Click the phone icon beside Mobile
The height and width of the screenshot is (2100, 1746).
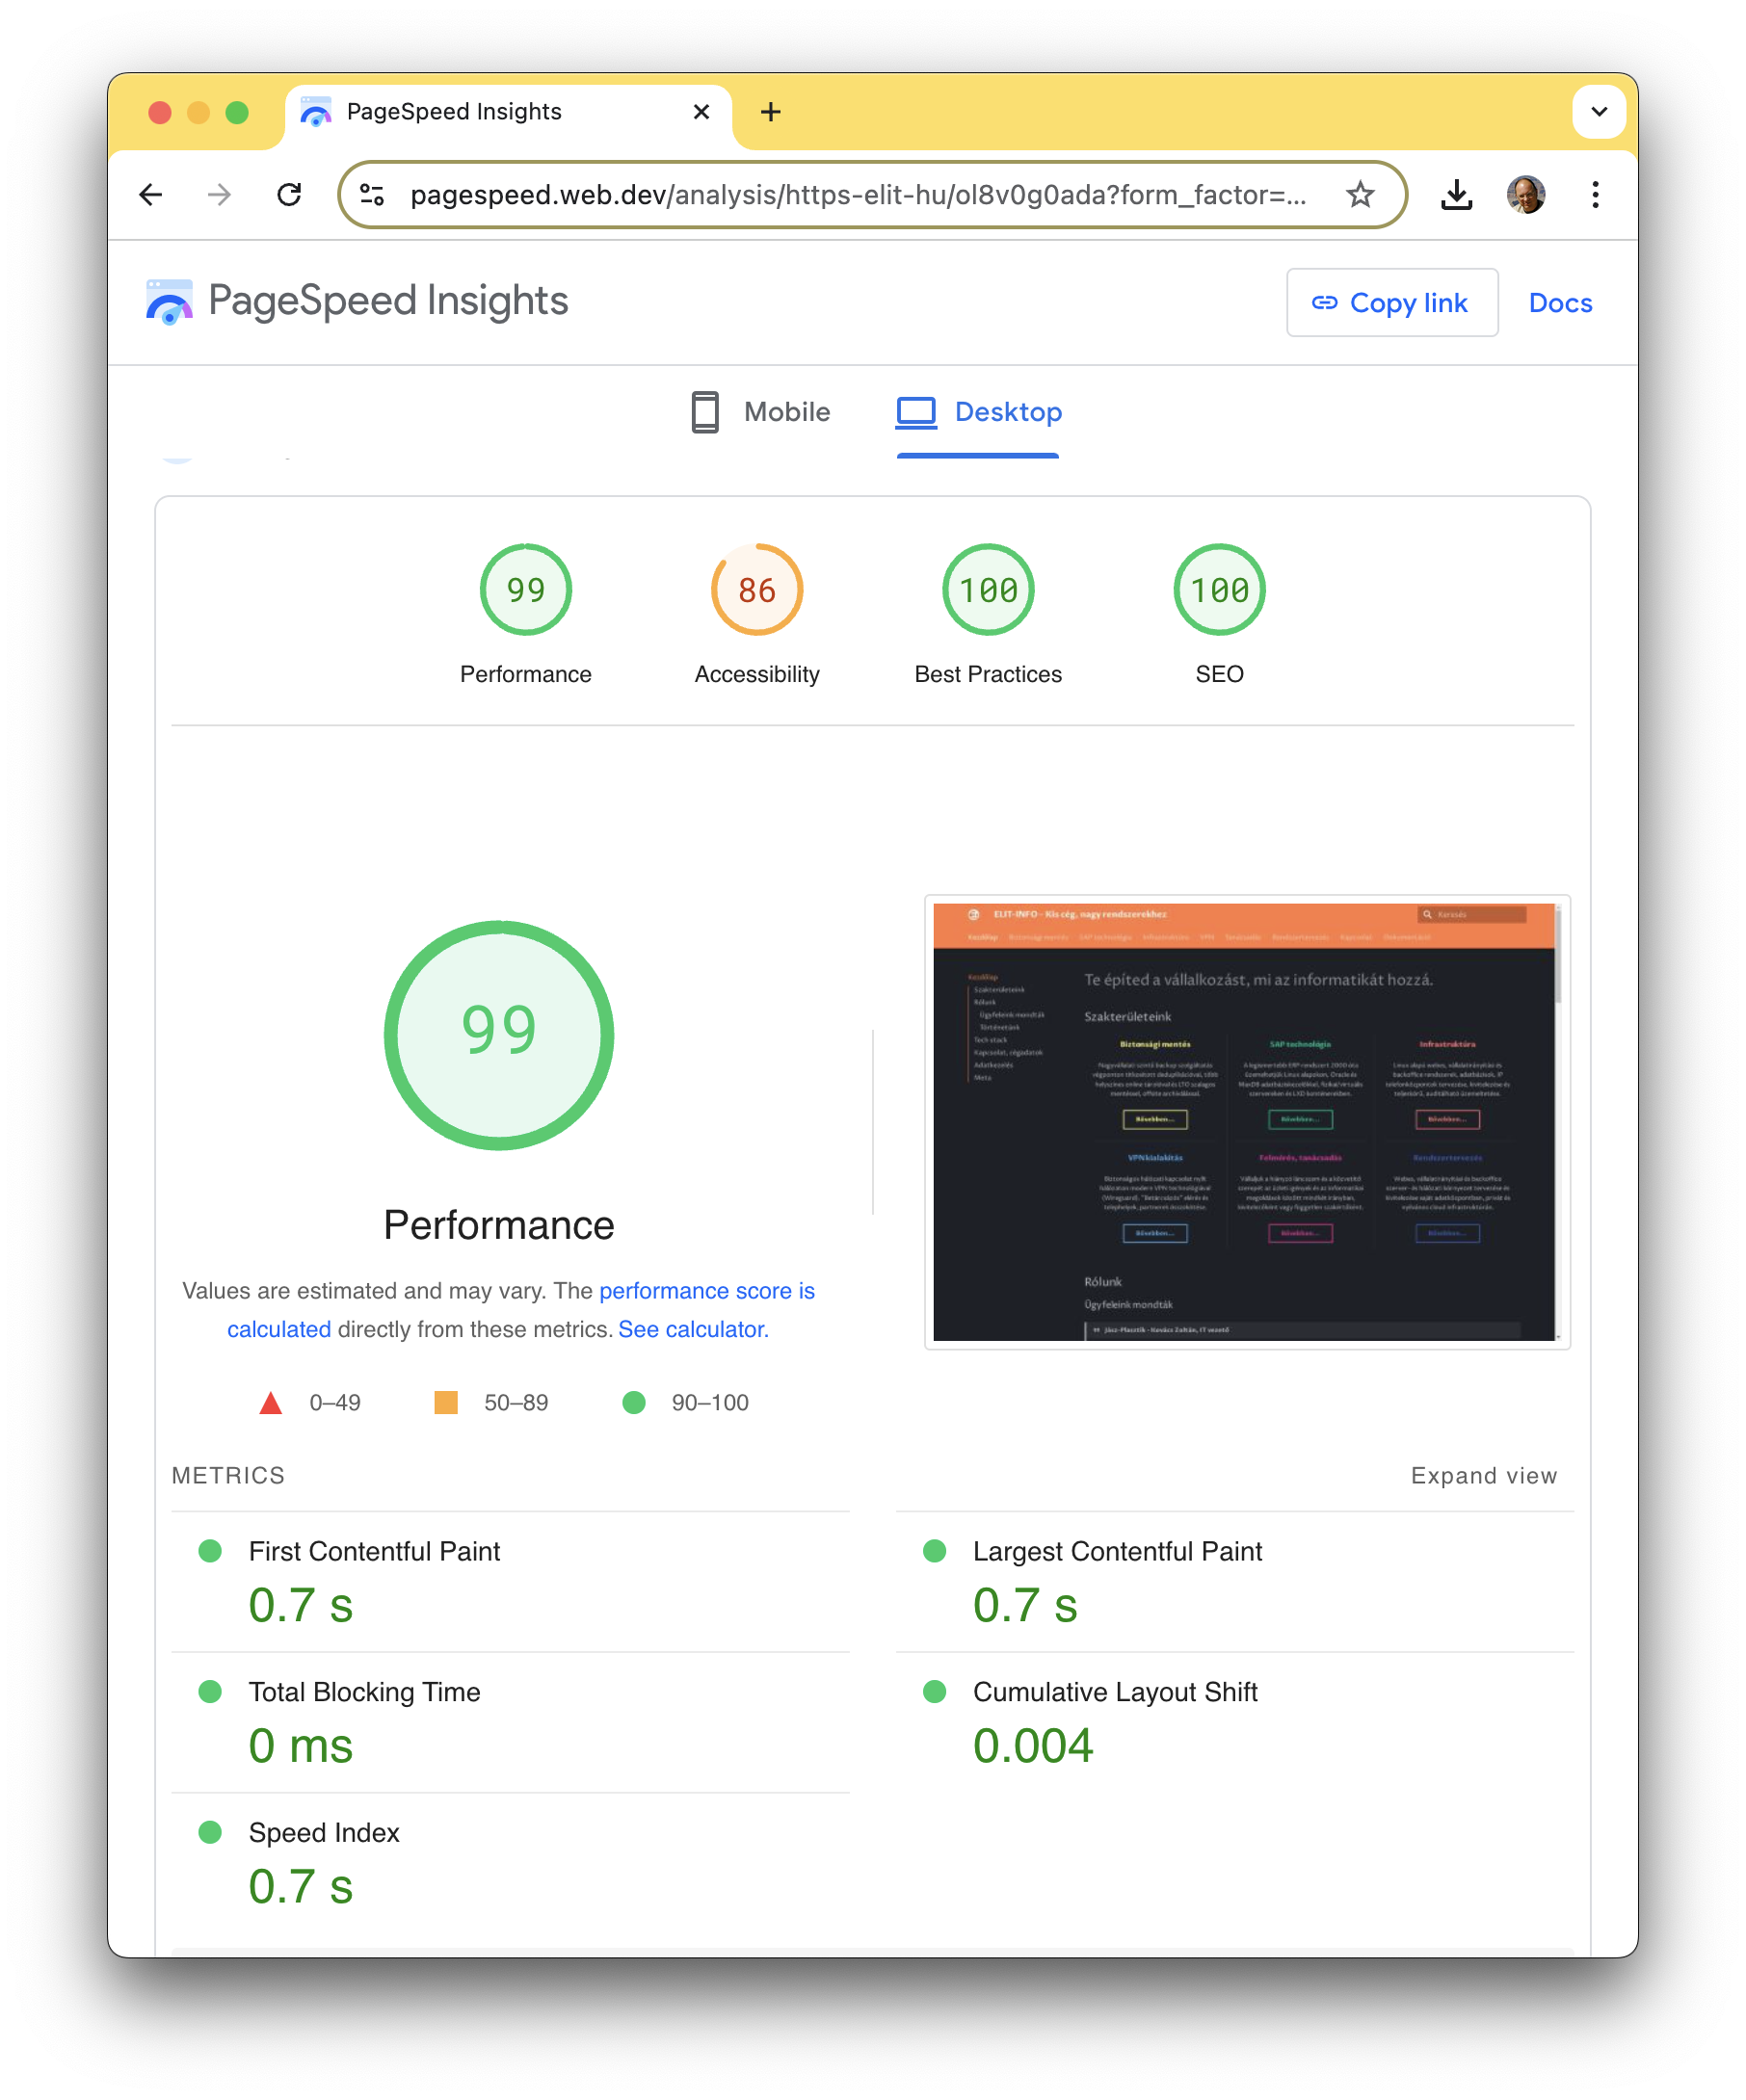[706, 412]
